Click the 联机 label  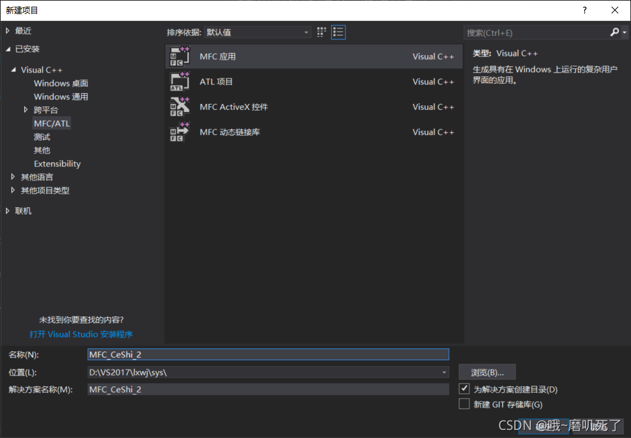[x=23, y=211]
